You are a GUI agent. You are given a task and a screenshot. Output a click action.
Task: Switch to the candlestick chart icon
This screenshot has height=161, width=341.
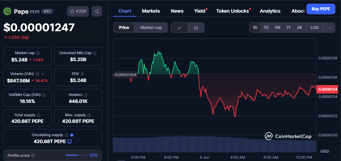coord(196,28)
